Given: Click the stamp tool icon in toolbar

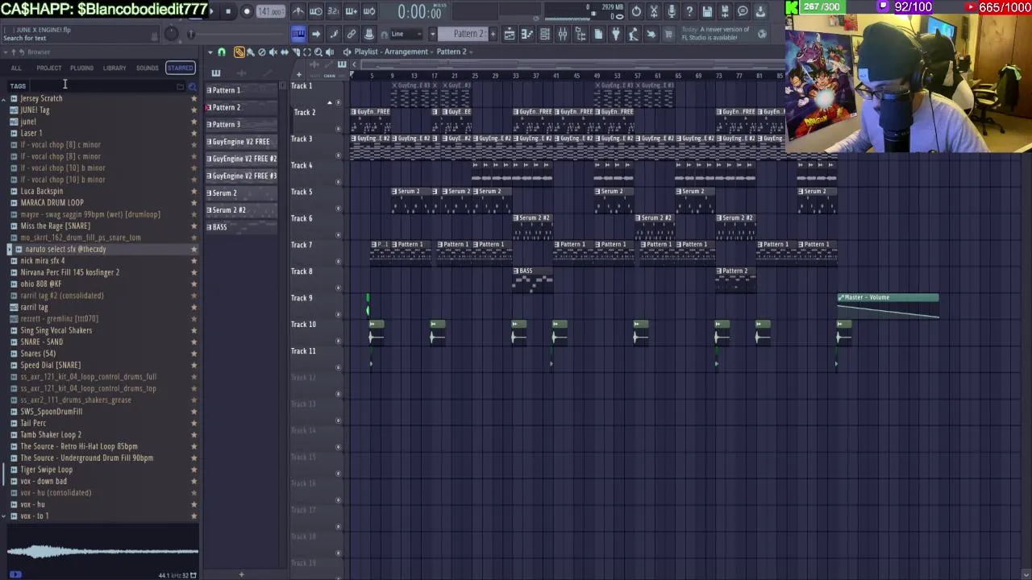Looking at the screenshot, I should [369, 34].
